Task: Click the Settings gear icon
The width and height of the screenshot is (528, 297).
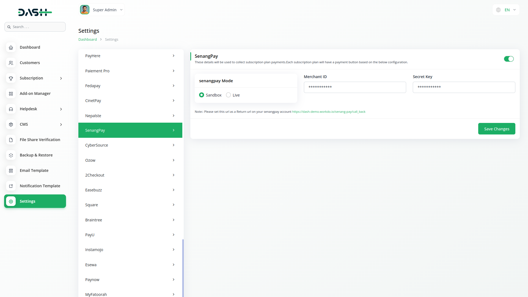Action: [x=11, y=201]
